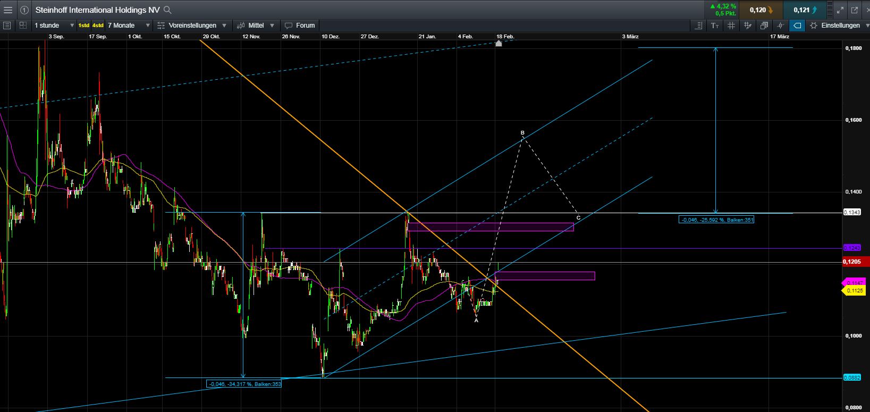Pop out chart into new window
The width and height of the screenshot is (870, 412).
[855, 10]
